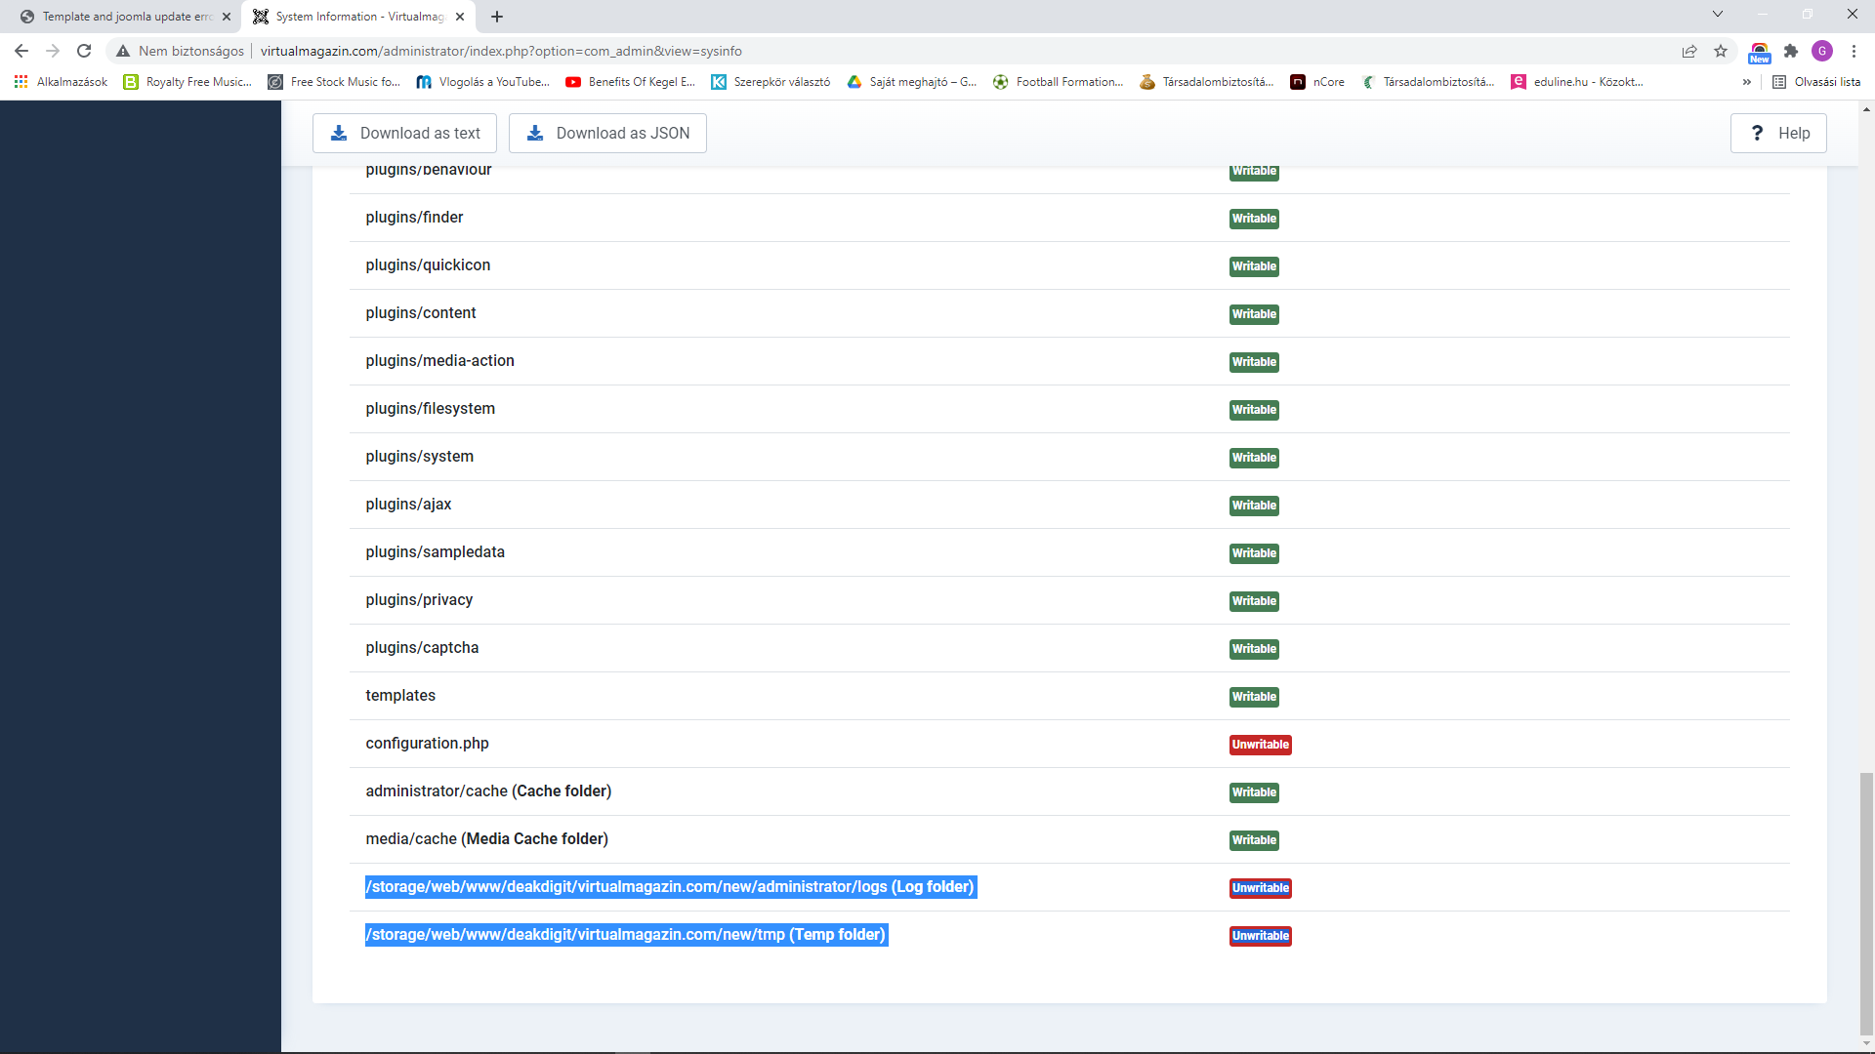Click the profile avatar icon

tap(1822, 51)
